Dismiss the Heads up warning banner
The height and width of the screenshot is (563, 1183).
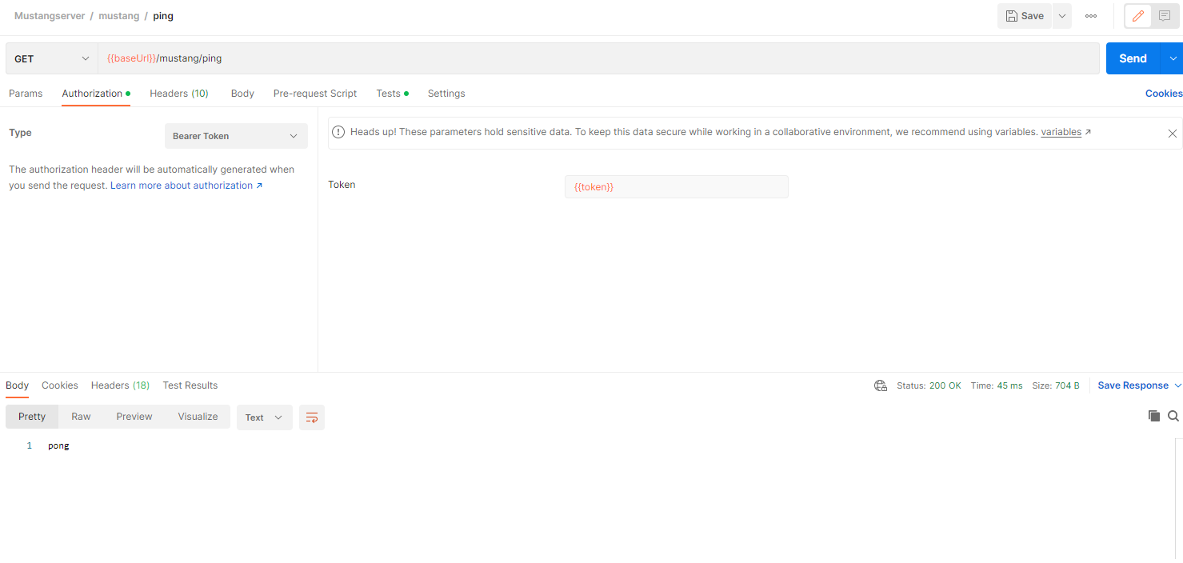click(x=1172, y=134)
